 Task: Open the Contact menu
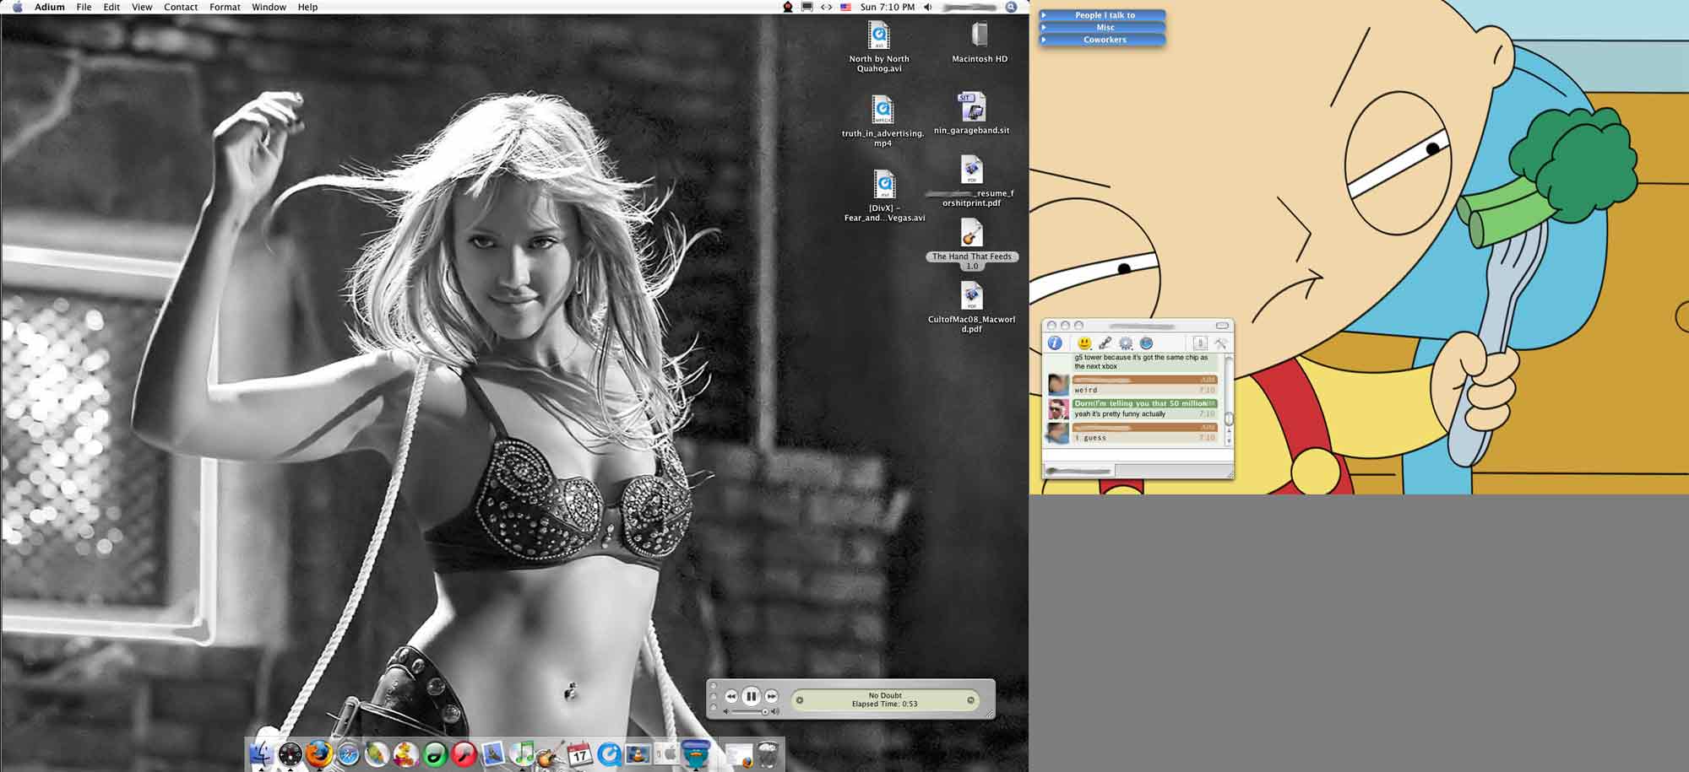(181, 7)
